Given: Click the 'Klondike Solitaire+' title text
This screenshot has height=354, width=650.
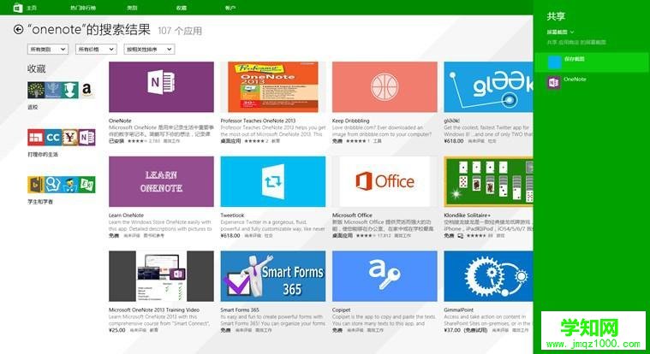Looking at the screenshot, I should click(x=468, y=215).
